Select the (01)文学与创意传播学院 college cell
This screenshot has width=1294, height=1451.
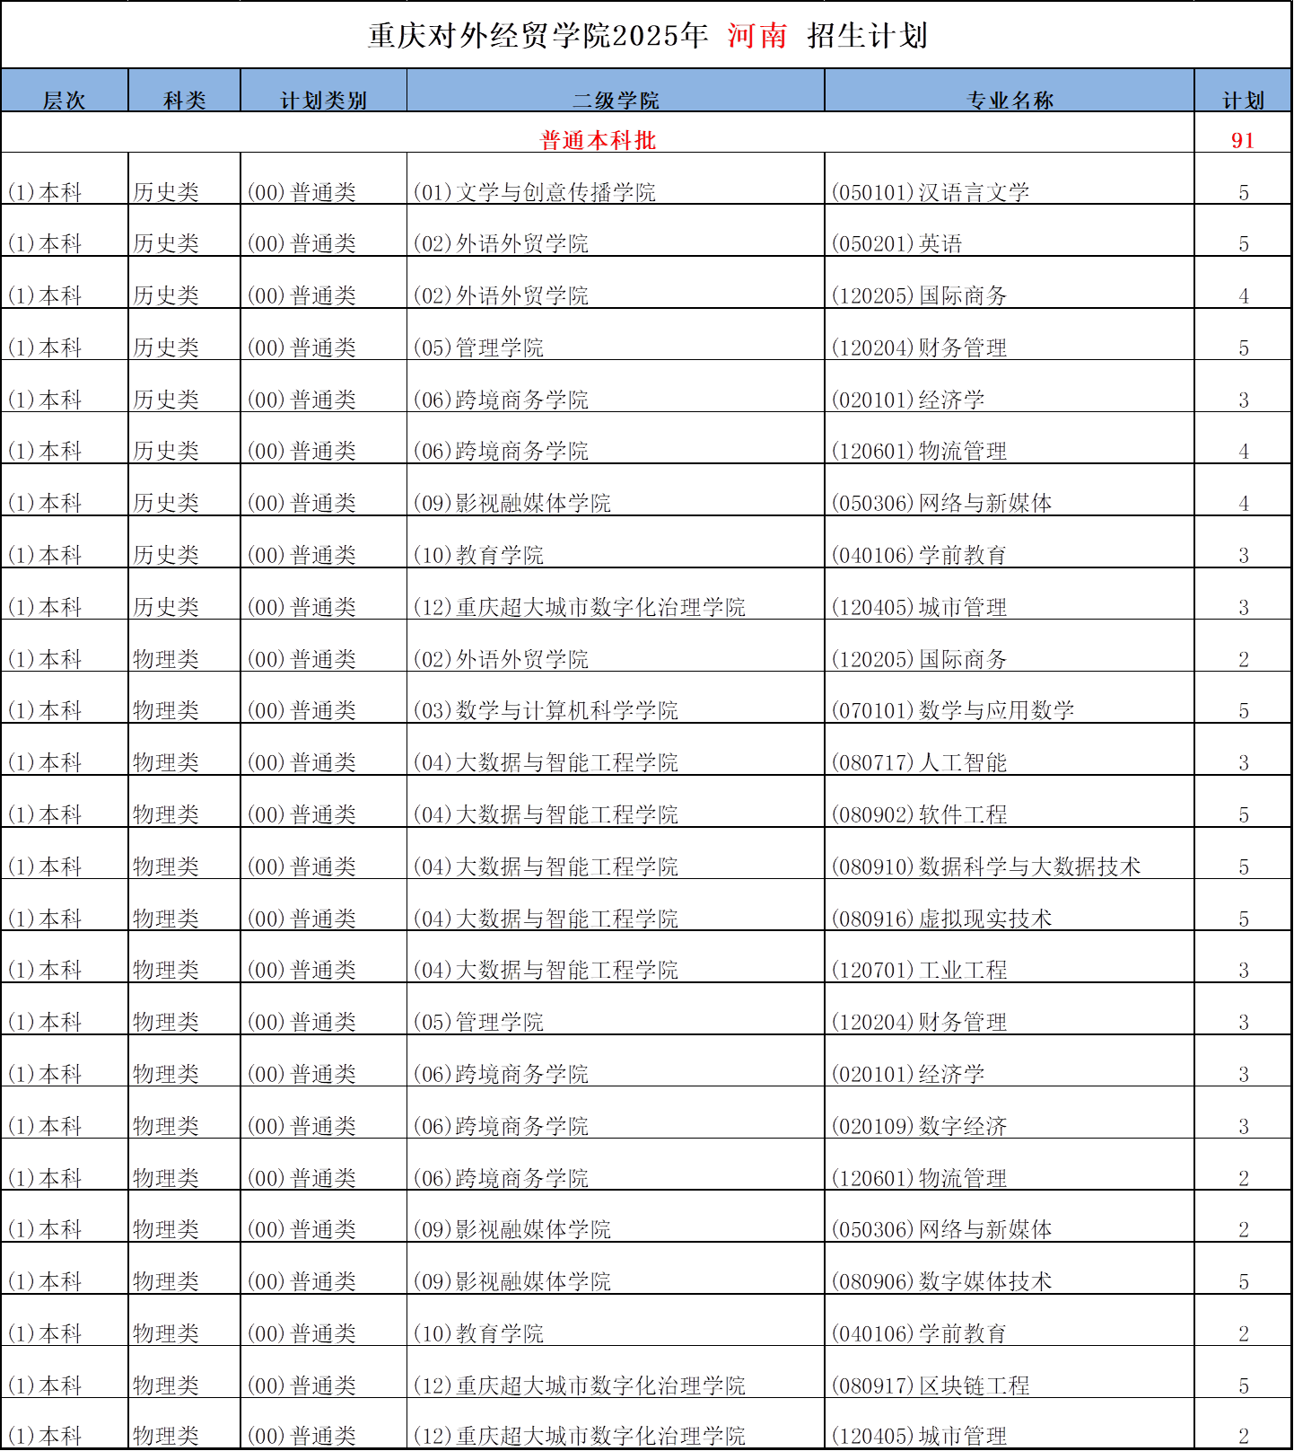534,192
